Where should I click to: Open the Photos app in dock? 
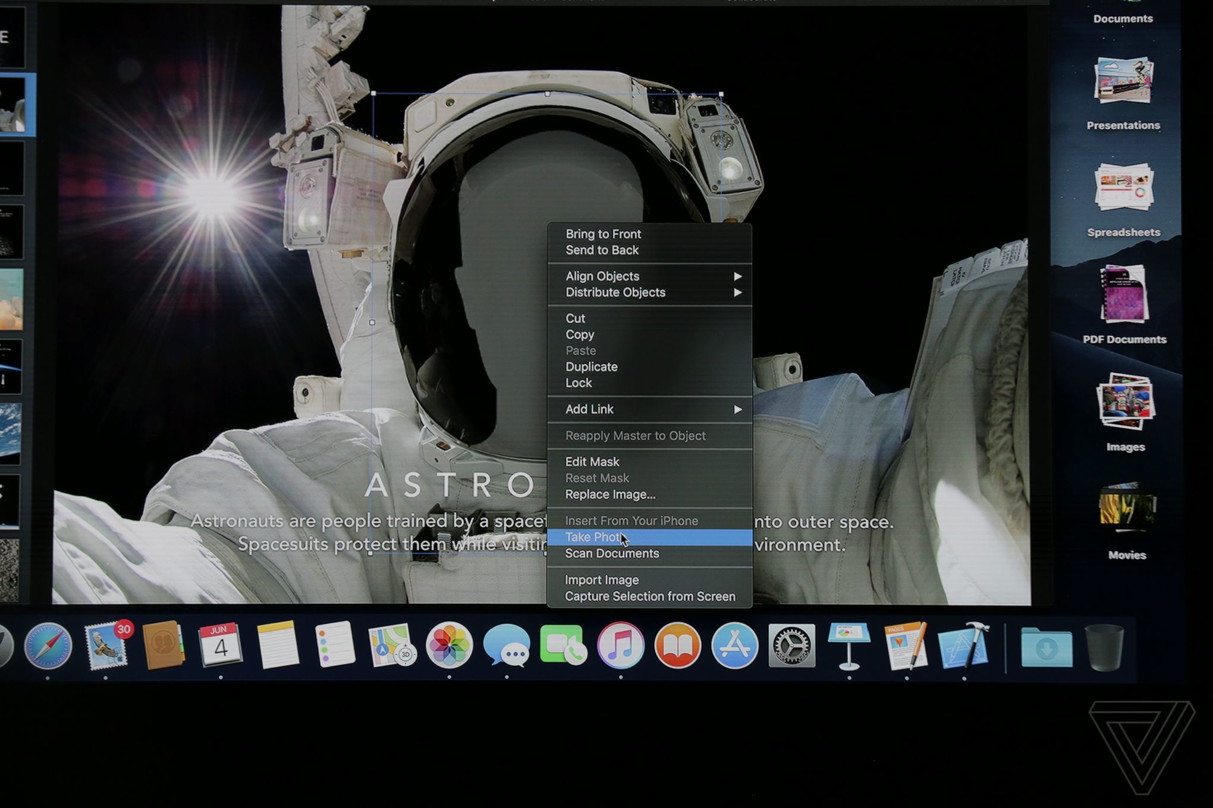pyautogui.click(x=450, y=646)
